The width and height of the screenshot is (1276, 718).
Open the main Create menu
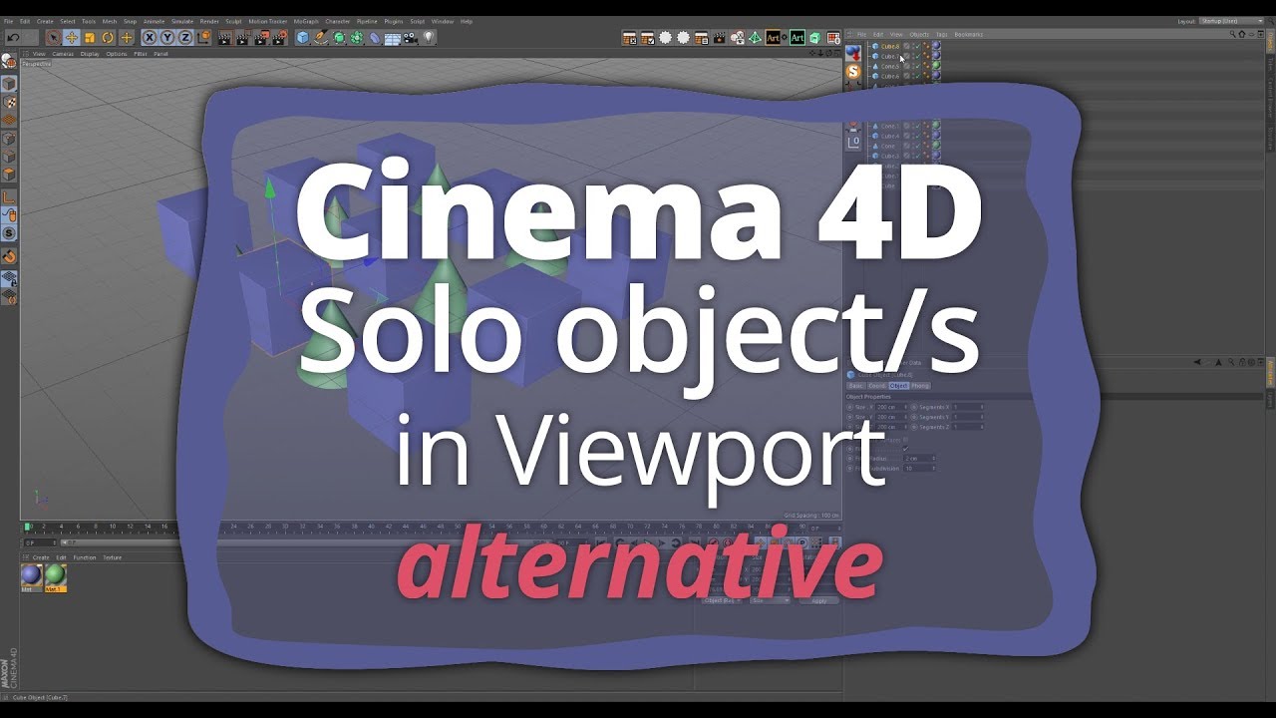(45, 21)
